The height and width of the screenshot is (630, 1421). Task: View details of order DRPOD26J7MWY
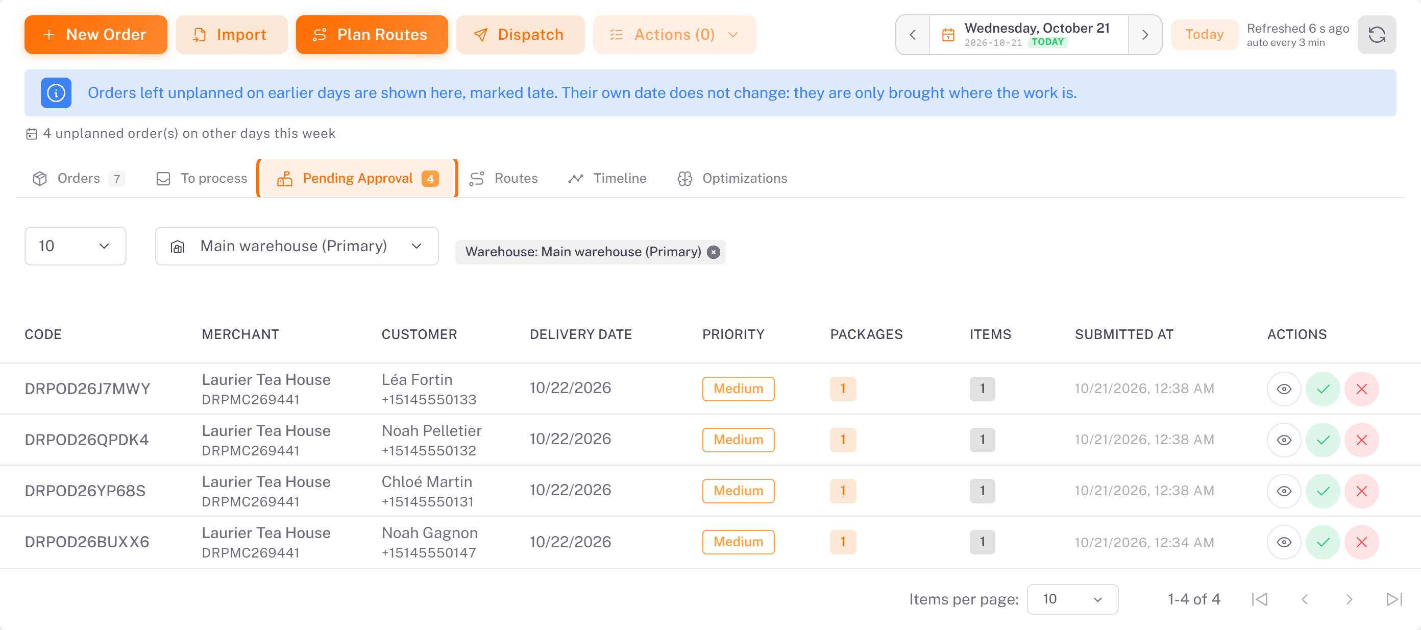point(1284,389)
